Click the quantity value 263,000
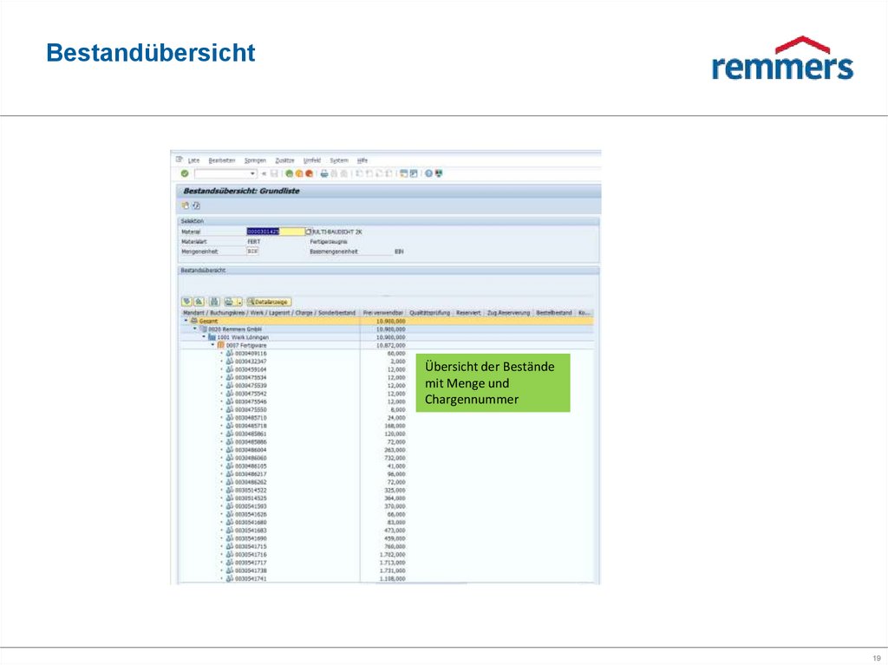This screenshot has height=665, width=888. 395,450
